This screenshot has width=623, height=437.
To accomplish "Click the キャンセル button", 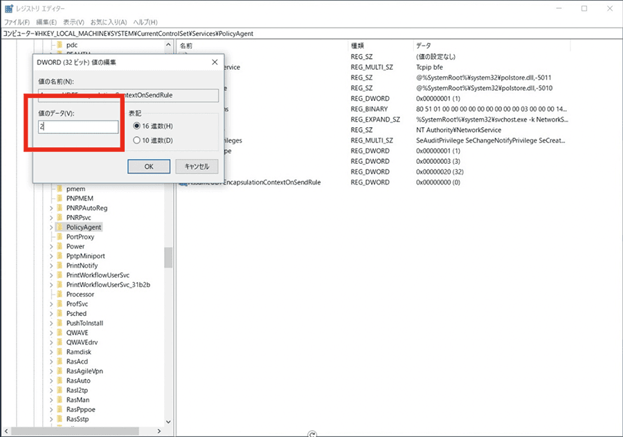I will 197,167.
